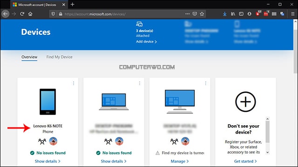Image resolution: width=298 pixels, height=167 pixels.
Task: Click the desktop monitor device image
Action: point(180,102)
